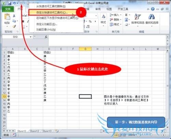This screenshot has width=171, height=139.
Task: Select 自定义功能区(R)... from the menu
Action: point(47,24)
